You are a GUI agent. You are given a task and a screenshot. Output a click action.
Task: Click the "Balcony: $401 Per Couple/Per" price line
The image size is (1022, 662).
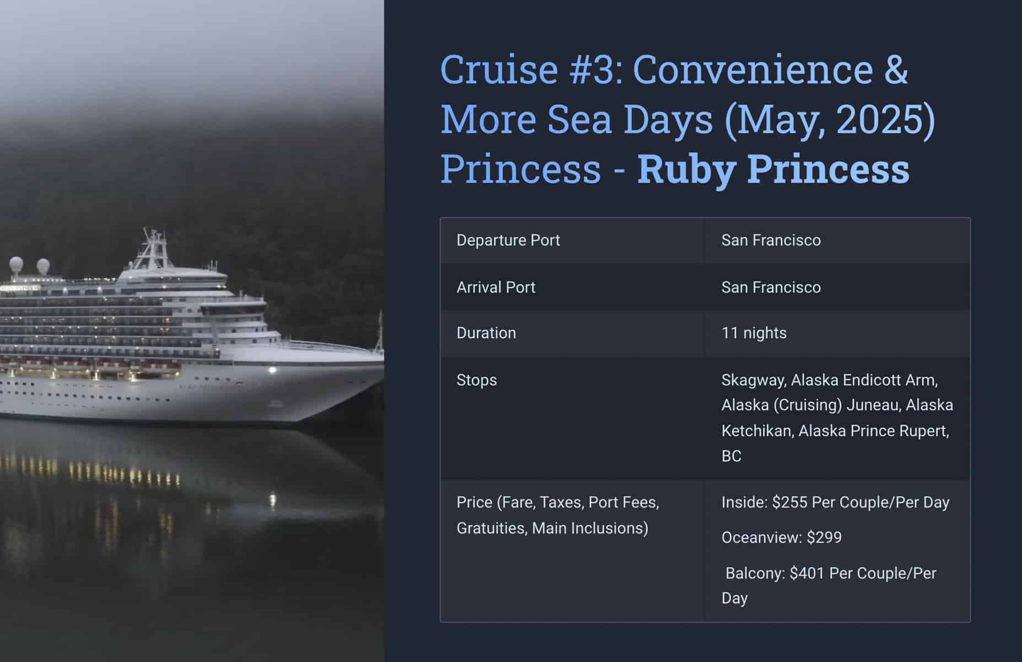(x=830, y=574)
